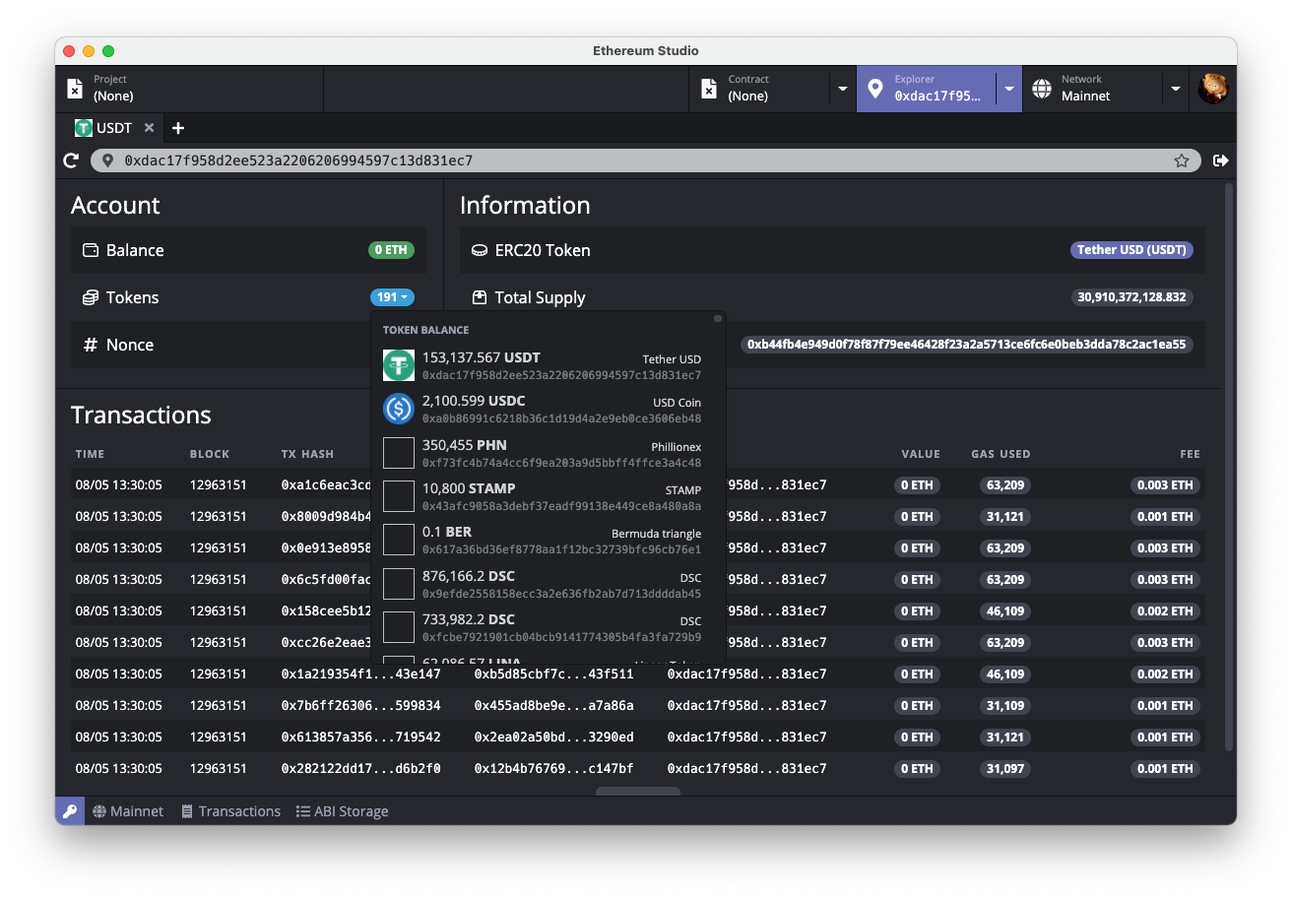Click the PHN Phillionex token name
The height and width of the screenshot is (898, 1292).
677,447
